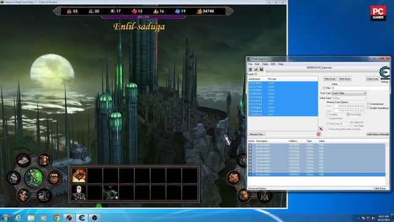Switch to Cheat Engine taskbar button
394x222 pixels.
coord(82,218)
